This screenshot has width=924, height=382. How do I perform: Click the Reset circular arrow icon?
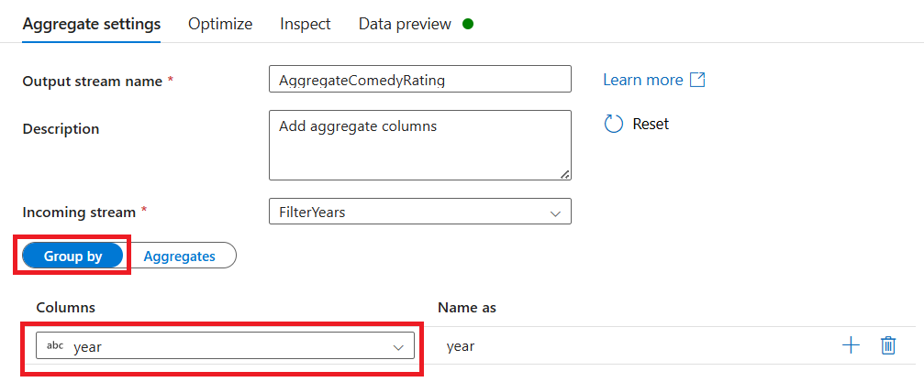(614, 124)
